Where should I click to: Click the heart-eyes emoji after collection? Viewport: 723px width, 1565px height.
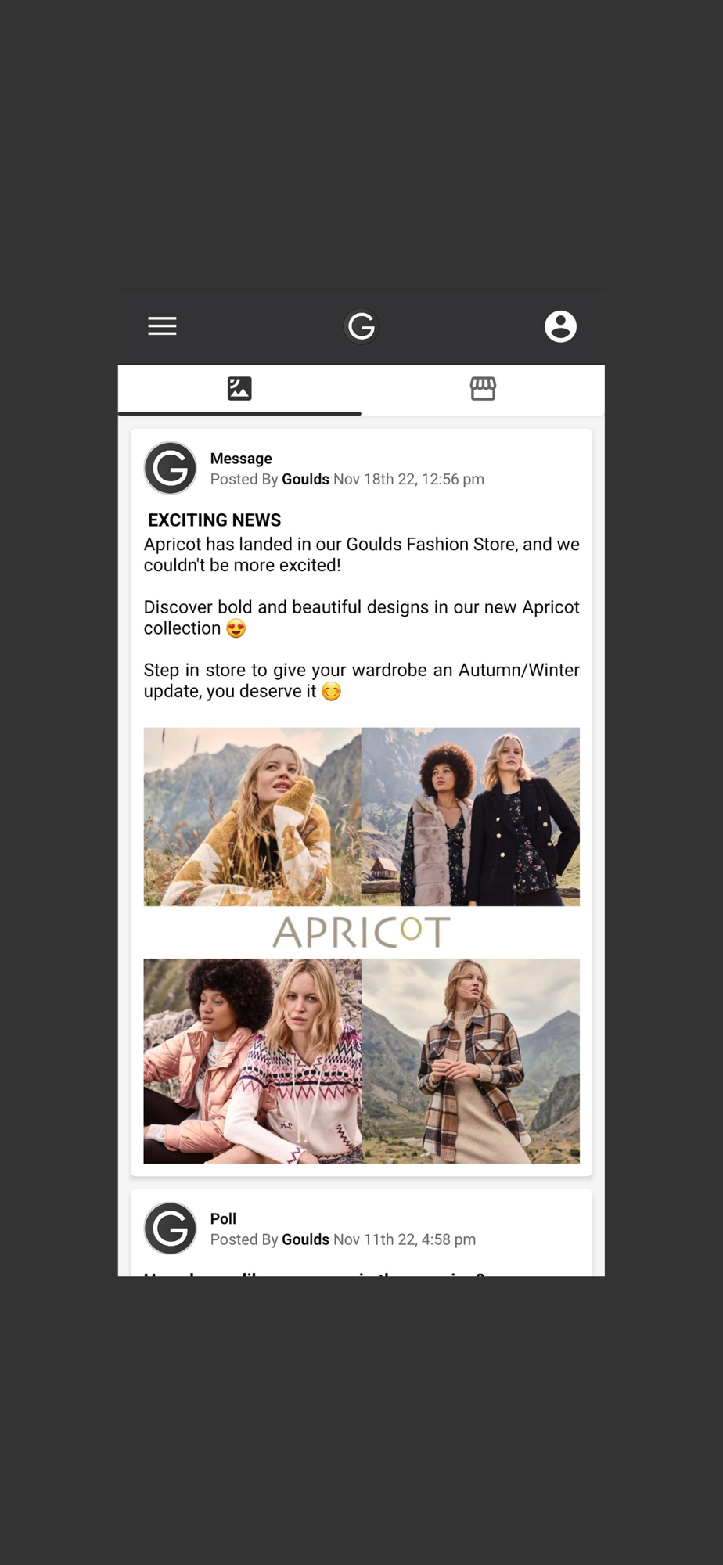coord(236,628)
